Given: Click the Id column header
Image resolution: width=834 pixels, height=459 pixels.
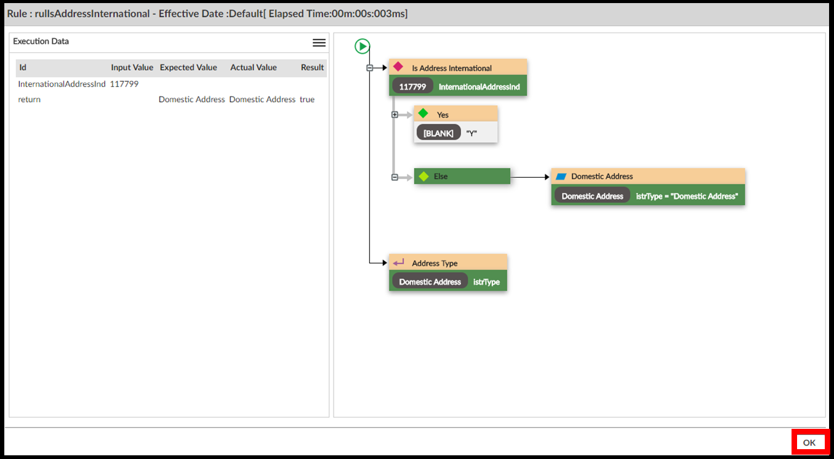Looking at the screenshot, I should point(23,68).
